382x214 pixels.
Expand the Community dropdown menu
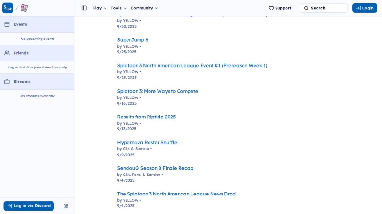point(144,8)
